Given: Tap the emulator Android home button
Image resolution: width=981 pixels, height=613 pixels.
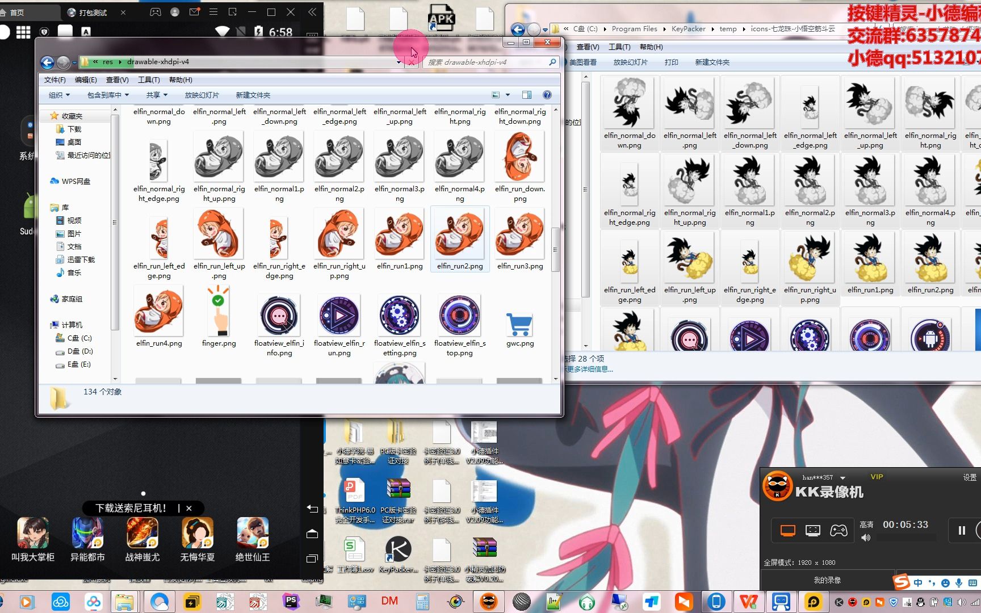Looking at the screenshot, I should (312, 534).
